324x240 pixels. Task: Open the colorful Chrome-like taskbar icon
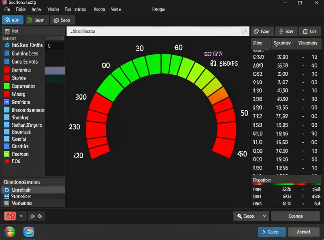tap(9, 232)
